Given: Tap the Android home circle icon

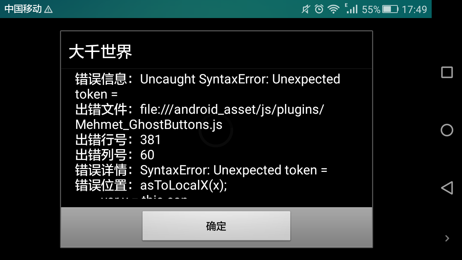Looking at the screenshot, I should pos(447,130).
